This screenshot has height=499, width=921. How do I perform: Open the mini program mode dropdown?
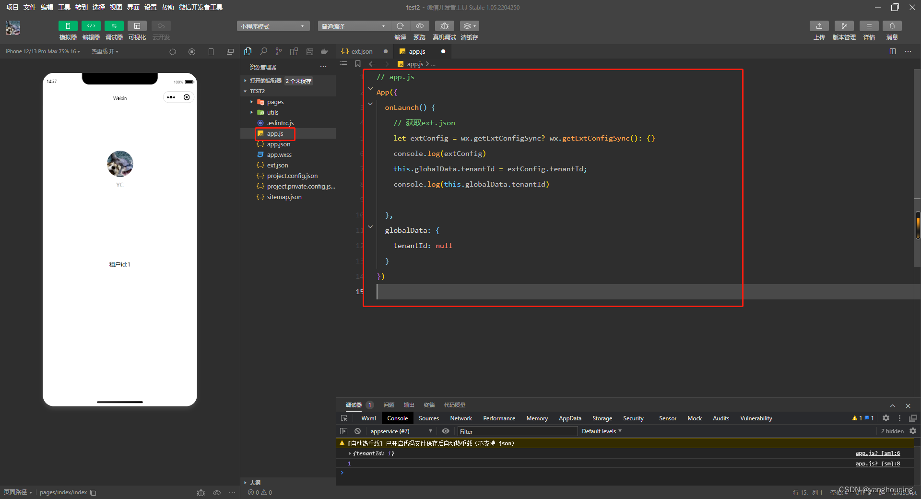pos(272,26)
